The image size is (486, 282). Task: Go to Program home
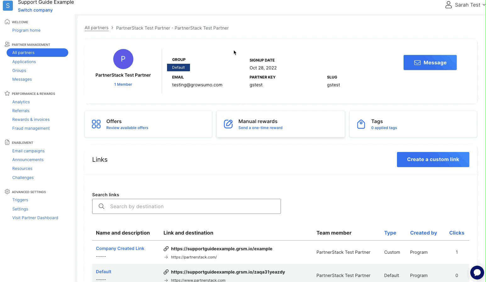point(26,30)
